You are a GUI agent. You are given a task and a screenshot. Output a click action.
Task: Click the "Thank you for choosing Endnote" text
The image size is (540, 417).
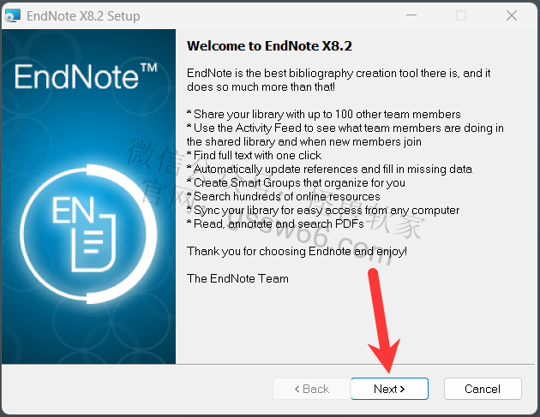pyautogui.click(x=297, y=251)
